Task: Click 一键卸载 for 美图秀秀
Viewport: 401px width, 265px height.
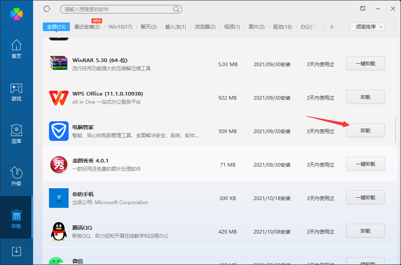Action: tap(365, 164)
